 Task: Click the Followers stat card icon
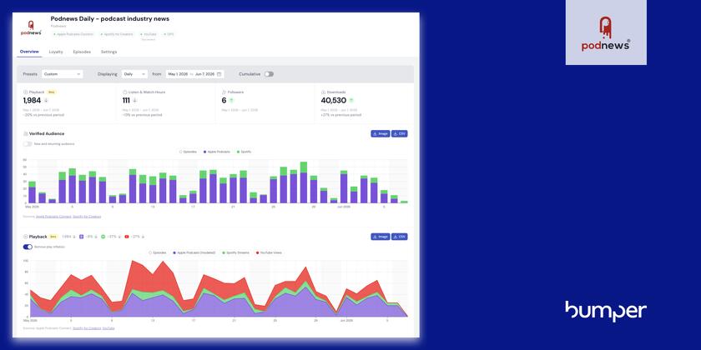224,92
